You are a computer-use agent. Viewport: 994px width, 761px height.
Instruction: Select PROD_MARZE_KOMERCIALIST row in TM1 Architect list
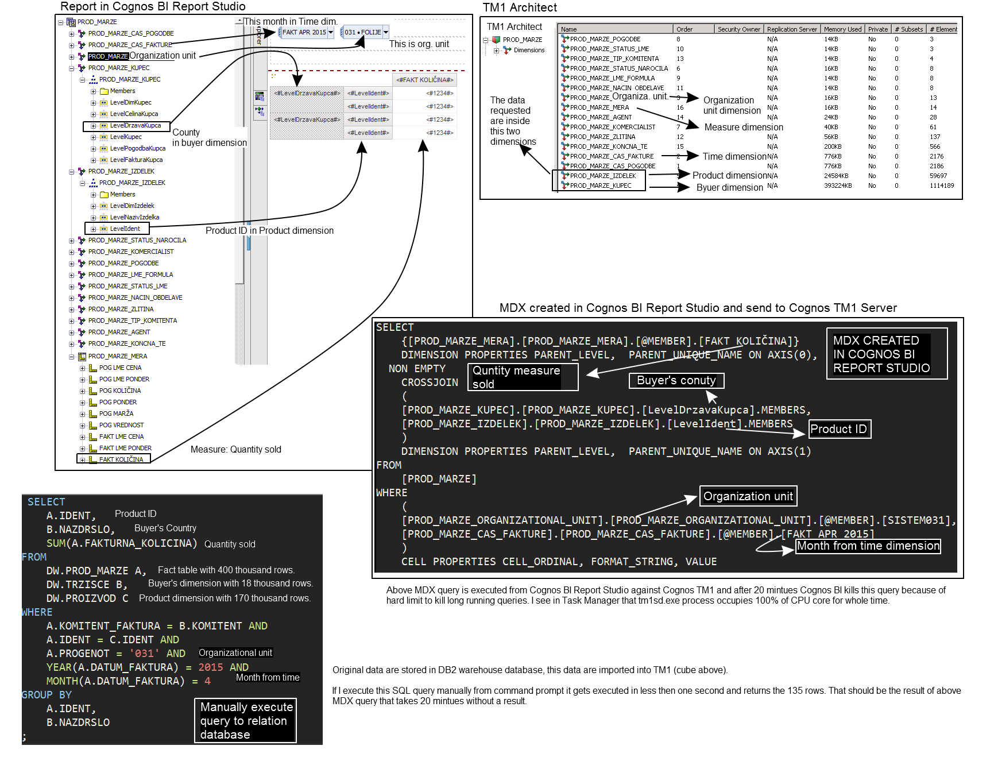coord(612,127)
